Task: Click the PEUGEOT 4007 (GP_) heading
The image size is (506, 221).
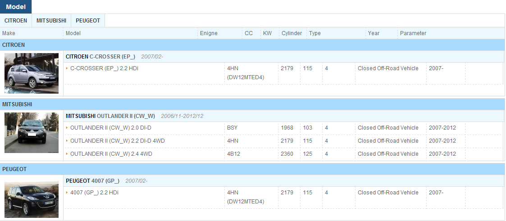Action: [93, 181]
